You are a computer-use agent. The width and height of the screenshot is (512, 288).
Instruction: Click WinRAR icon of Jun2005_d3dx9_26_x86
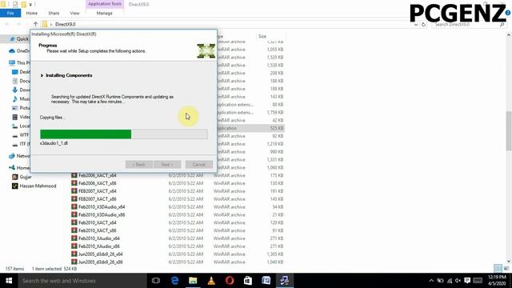coord(74,262)
